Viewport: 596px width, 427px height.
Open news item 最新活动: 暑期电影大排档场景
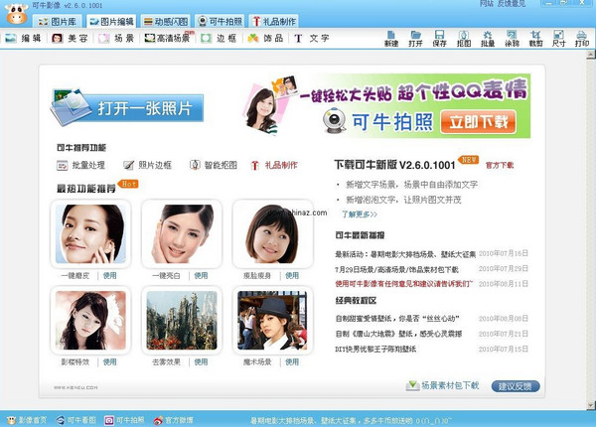(405, 254)
